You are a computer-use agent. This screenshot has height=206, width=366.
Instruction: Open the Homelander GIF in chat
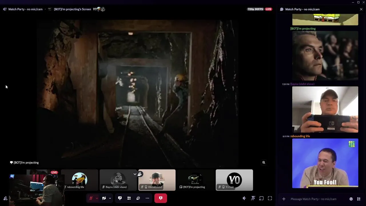click(x=325, y=56)
